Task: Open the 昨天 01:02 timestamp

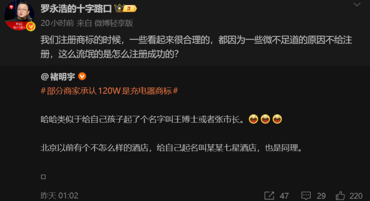Action: [60, 196]
